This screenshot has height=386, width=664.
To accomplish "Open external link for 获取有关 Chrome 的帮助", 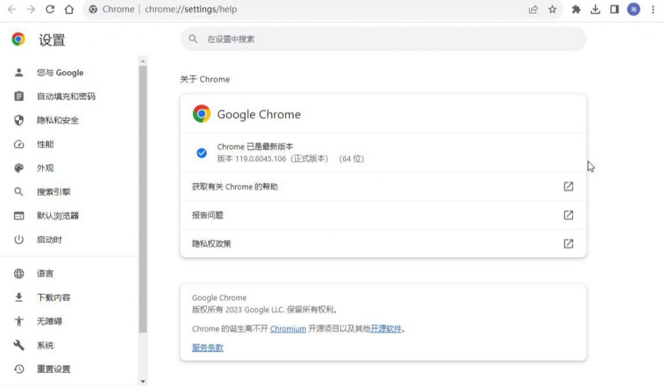I will [568, 187].
